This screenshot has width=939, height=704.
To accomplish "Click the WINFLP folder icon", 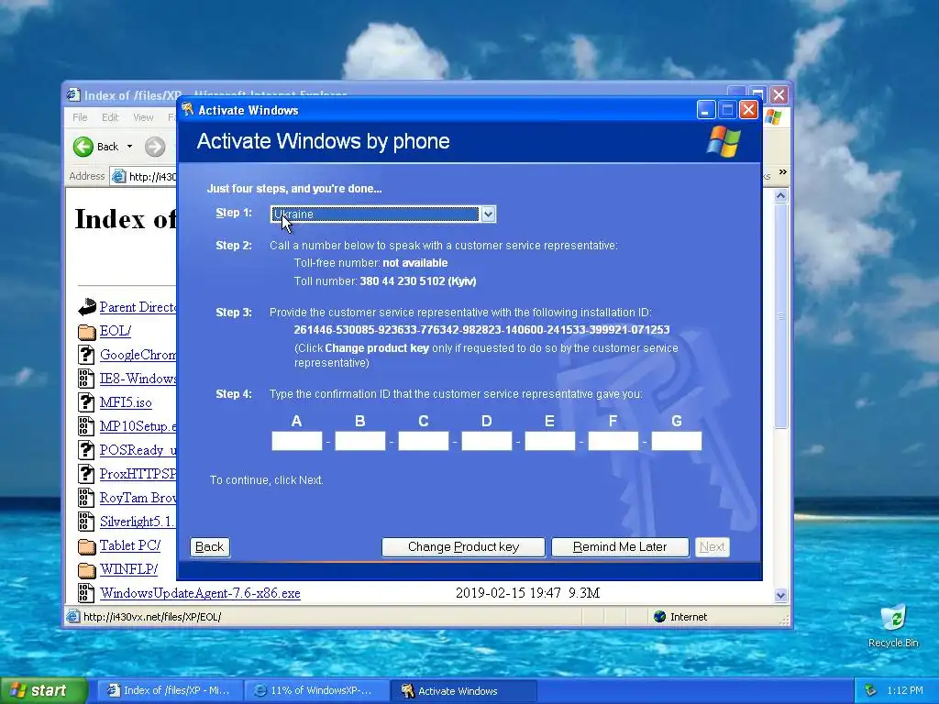I will (x=87, y=569).
